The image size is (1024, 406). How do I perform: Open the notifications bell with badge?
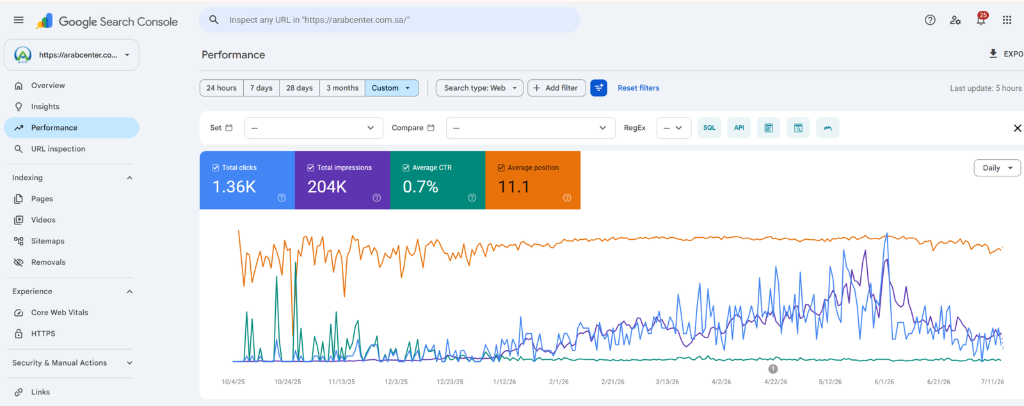pyautogui.click(x=981, y=20)
